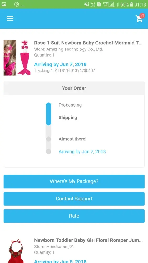Click the Contact Support button
Screen dimensions: 148x263
[74, 199]
